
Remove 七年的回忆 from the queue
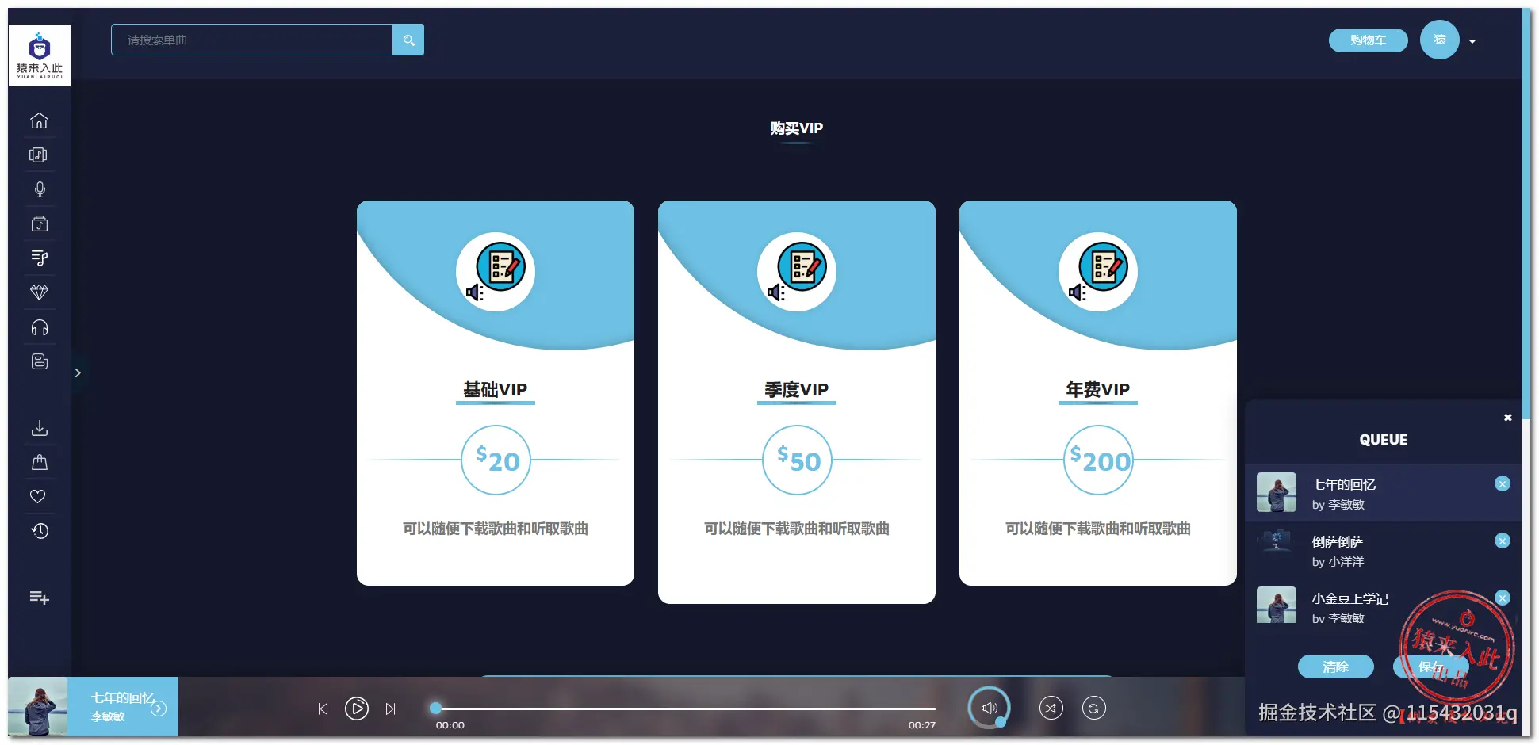point(1502,483)
